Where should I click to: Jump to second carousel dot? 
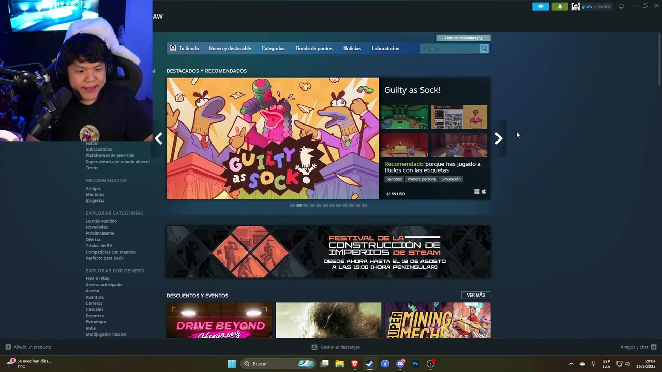(299, 205)
